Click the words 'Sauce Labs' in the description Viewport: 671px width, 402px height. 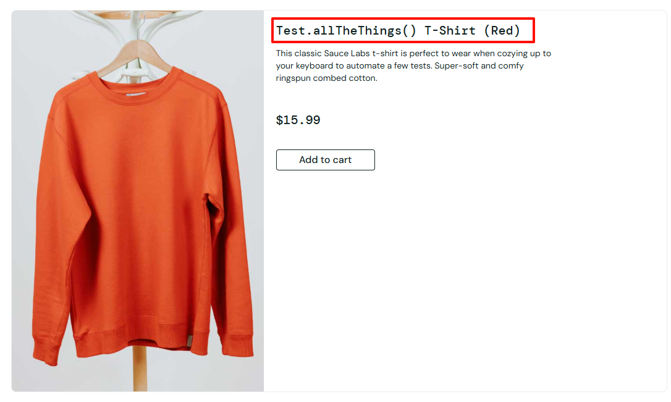pos(347,54)
